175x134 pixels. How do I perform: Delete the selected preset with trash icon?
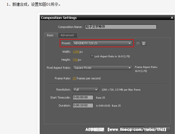pyautogui.click(x=144, y=43)
